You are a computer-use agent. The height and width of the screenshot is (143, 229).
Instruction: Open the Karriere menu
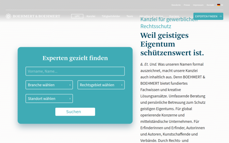(x=174, y=16)
